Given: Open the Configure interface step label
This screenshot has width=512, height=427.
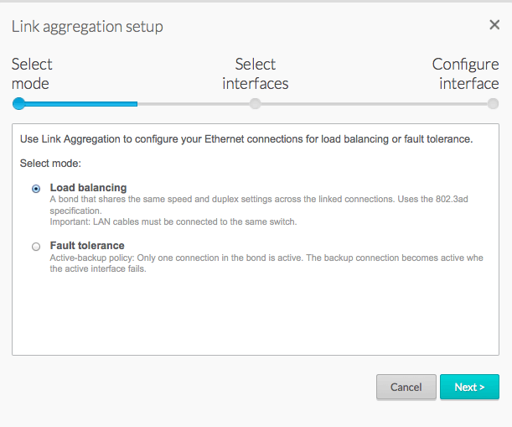Looking at the screenshot, I should [465, 74].
